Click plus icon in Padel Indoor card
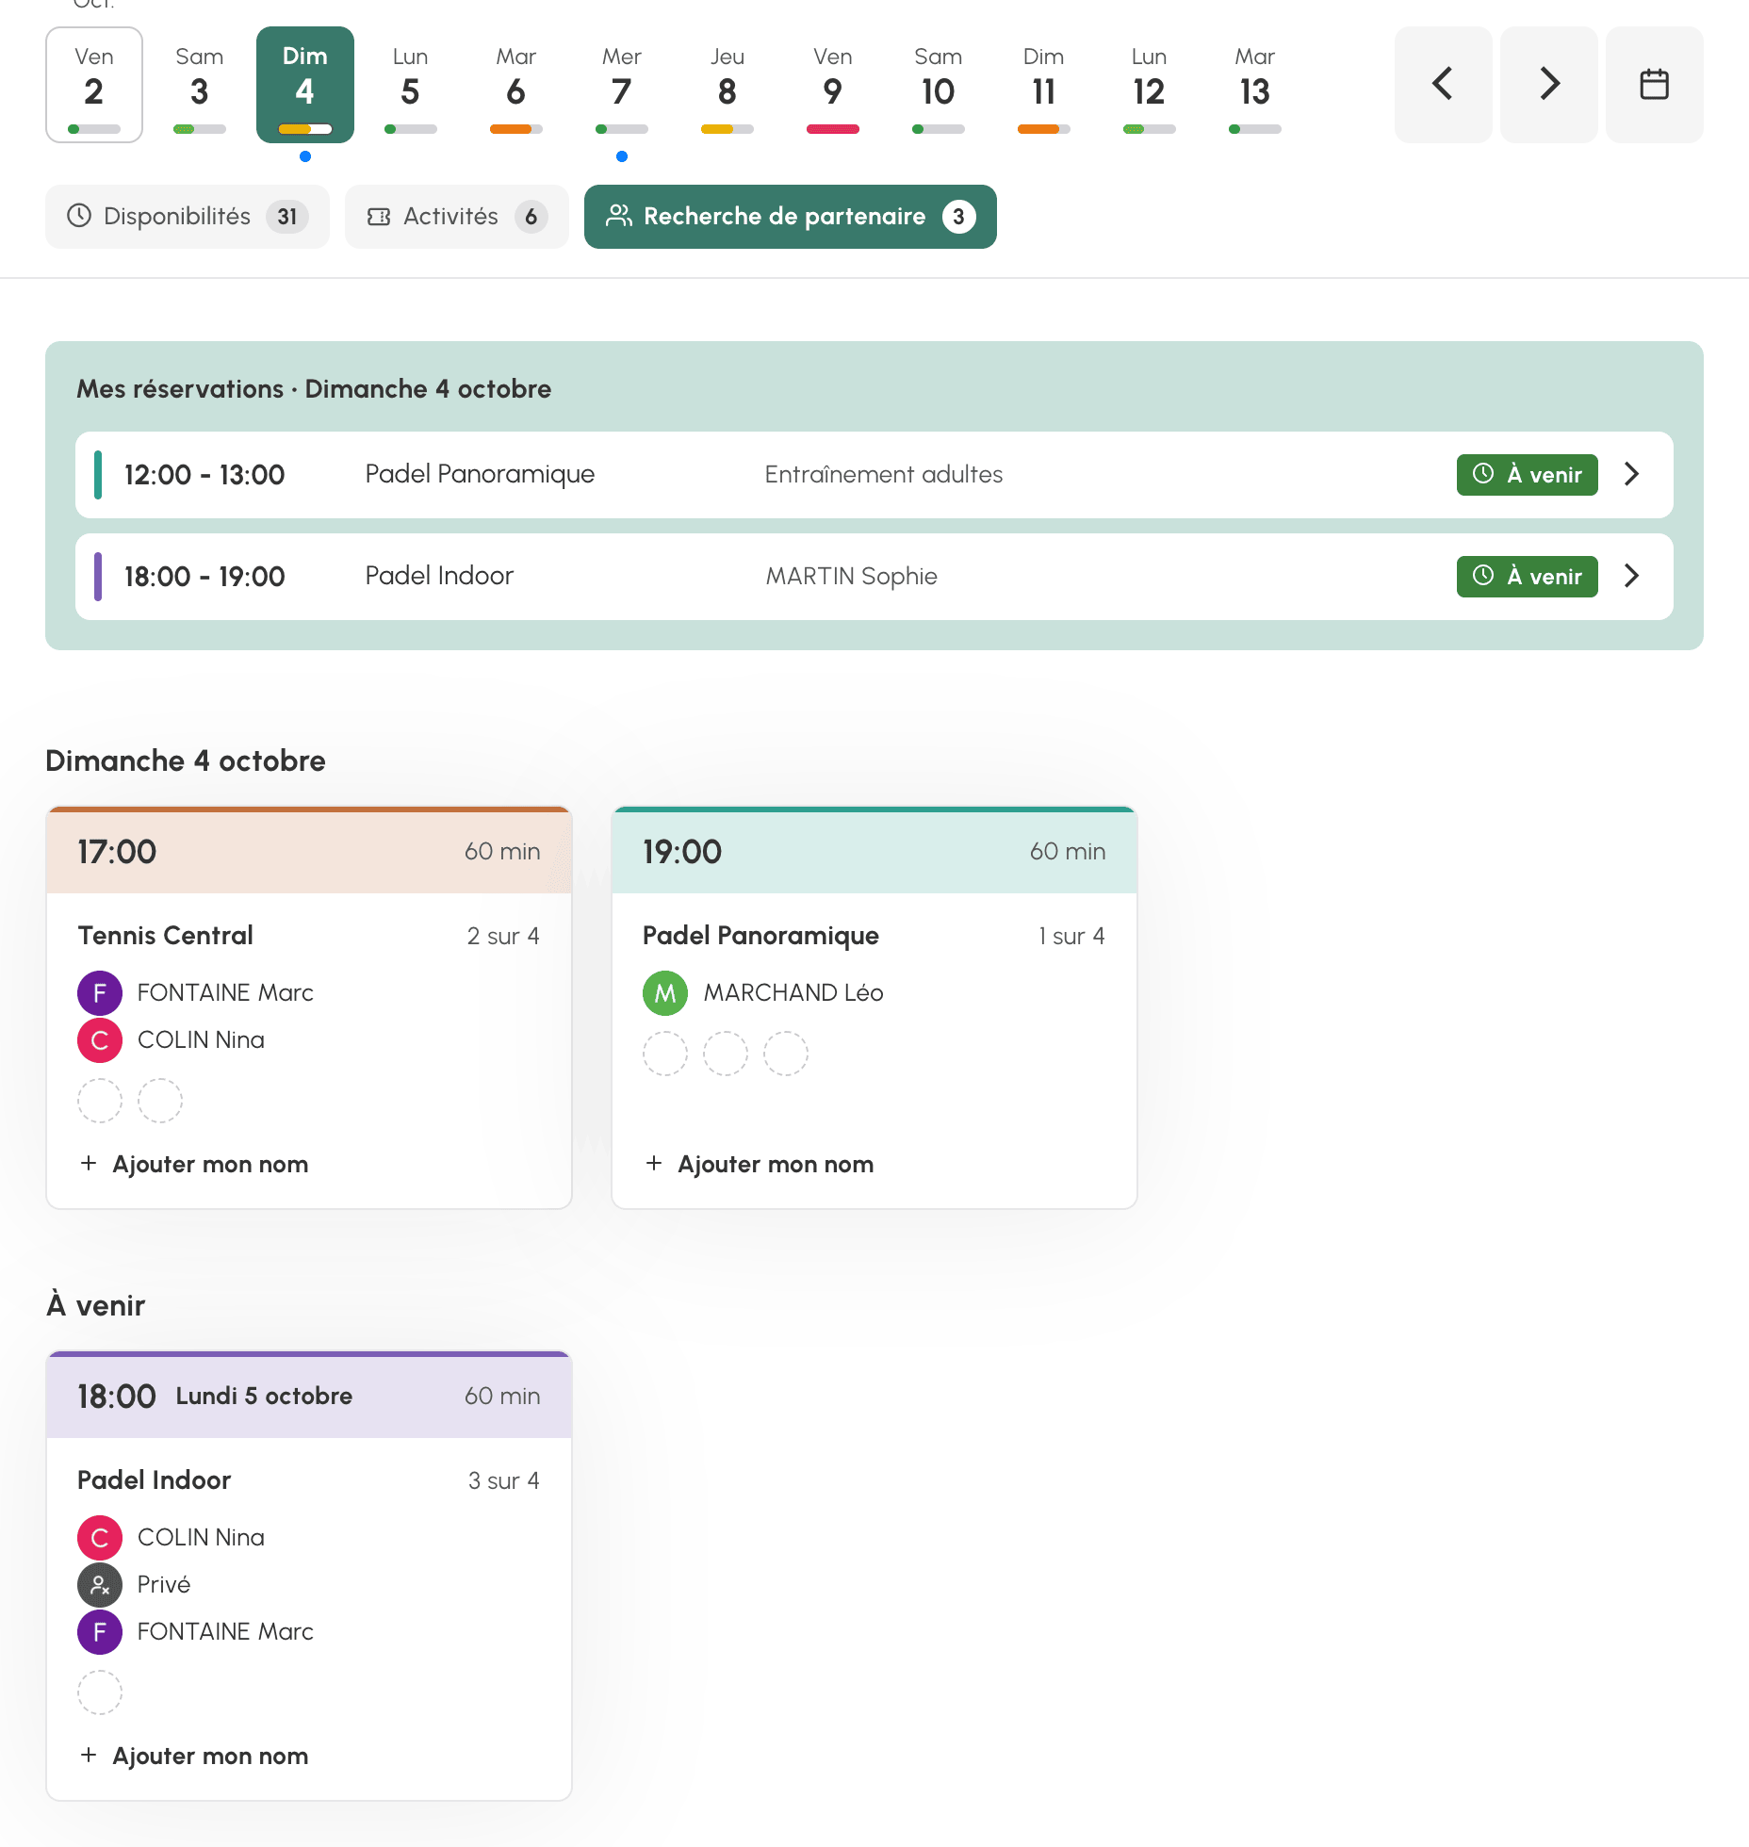The image size is (1749, 1847). (89, 1756)
